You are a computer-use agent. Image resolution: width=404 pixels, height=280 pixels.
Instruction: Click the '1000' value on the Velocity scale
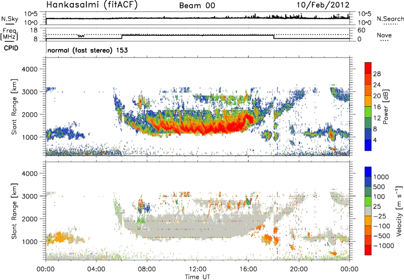pyautogui.click(x=381, y=177)
